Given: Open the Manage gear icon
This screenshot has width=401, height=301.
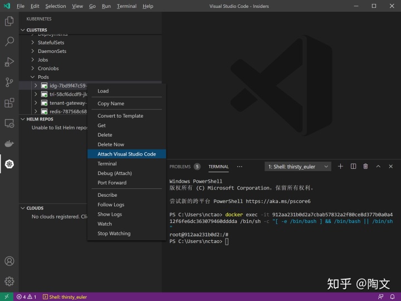Looking at the screenshot, I should pos(9,281).
